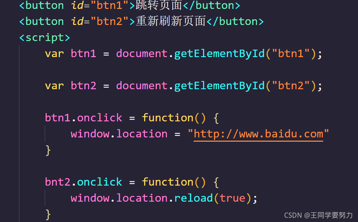Click the CSDN watermark text

tap(318, 215)
